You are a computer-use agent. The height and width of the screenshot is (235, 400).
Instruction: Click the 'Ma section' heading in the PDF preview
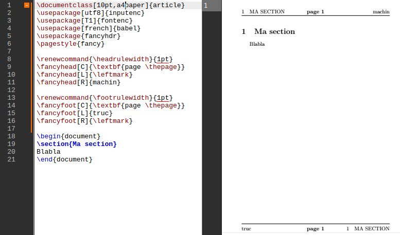pos(274,31)
